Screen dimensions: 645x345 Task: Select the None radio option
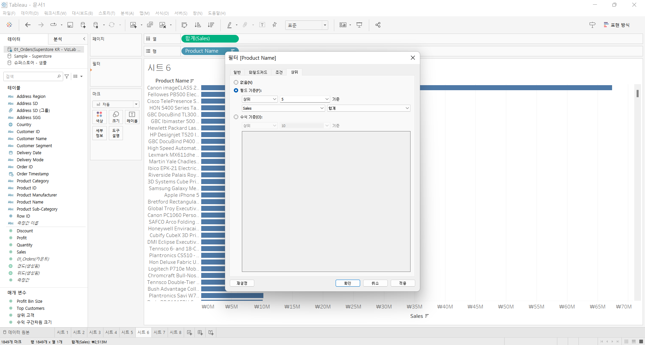tap(236, 82)
